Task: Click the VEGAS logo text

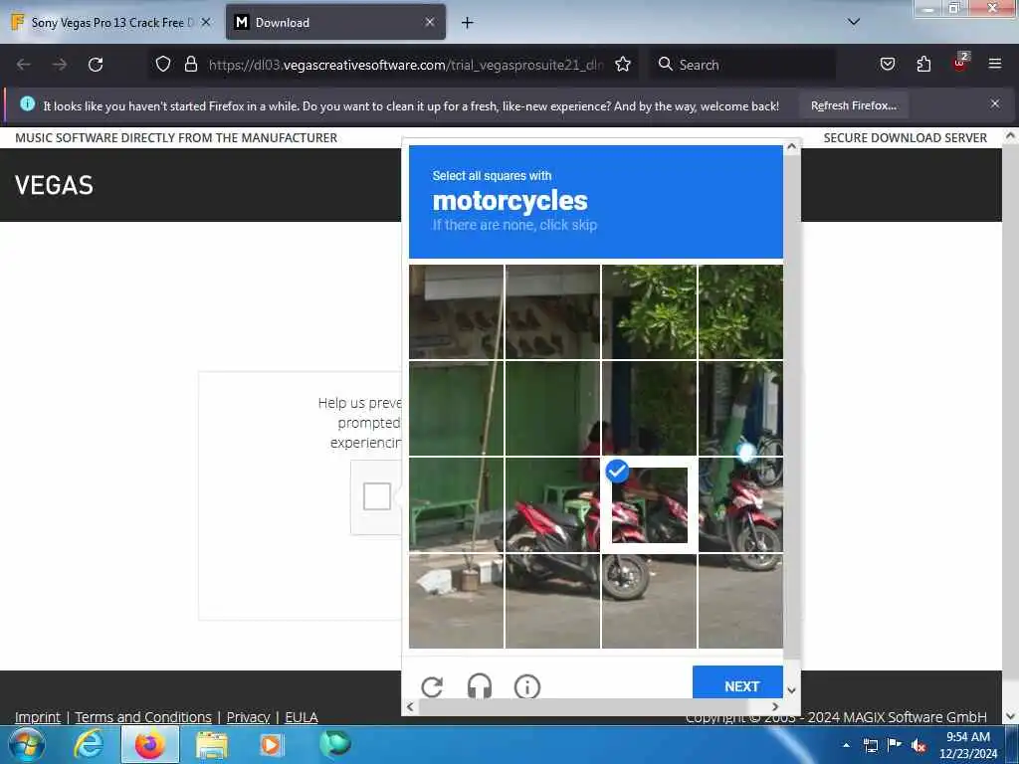Action: pyautogui.click(x=54, y=186)
